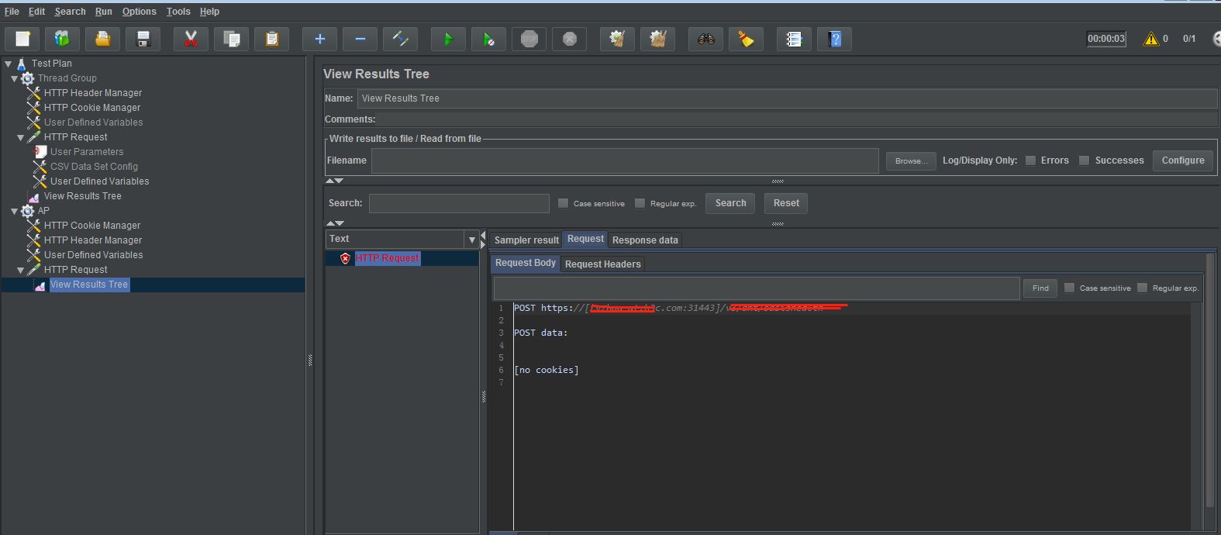
Task: Collapse the first HTTP Request node
Action: point(21,138)
